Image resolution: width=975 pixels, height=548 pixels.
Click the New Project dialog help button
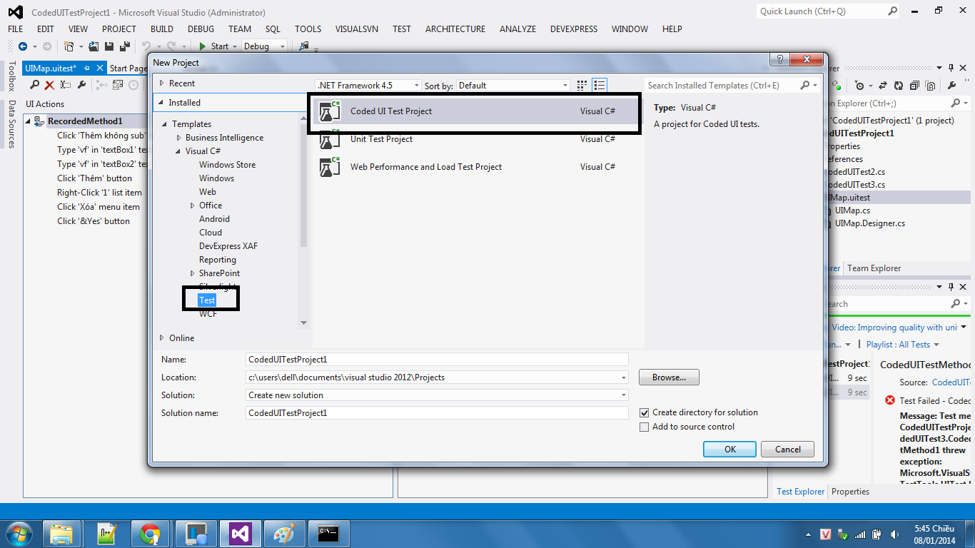pos(780,60)
